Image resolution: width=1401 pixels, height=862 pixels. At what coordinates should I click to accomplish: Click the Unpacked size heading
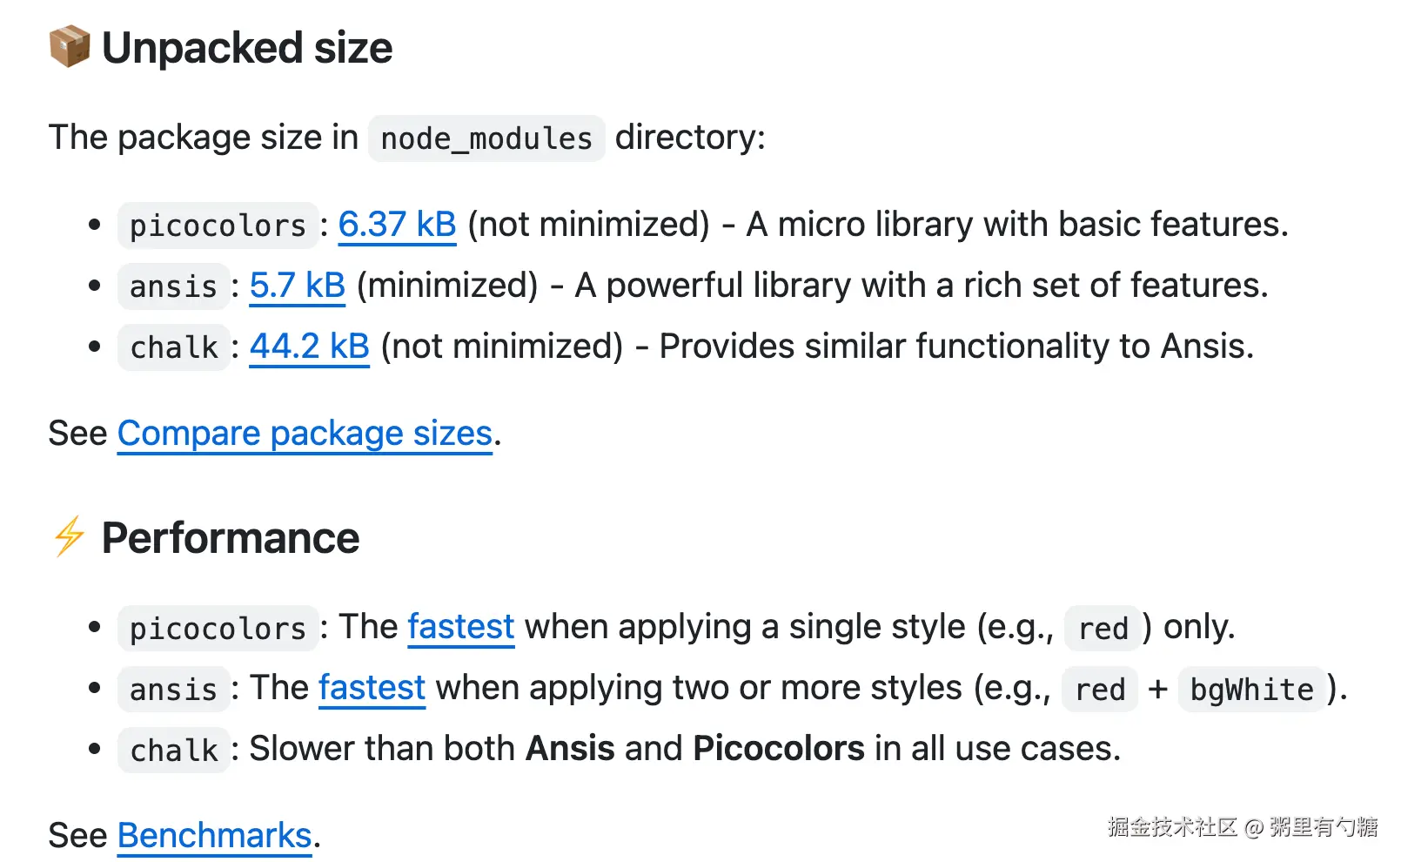[x=247, y=48]
